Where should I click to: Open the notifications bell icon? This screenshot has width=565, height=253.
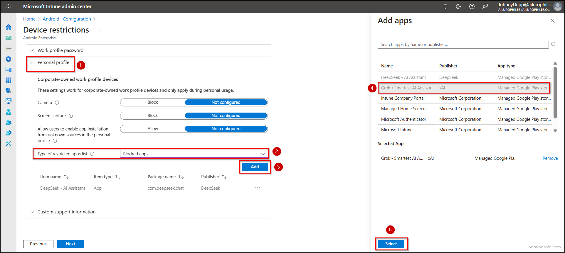tap(445, 6)
